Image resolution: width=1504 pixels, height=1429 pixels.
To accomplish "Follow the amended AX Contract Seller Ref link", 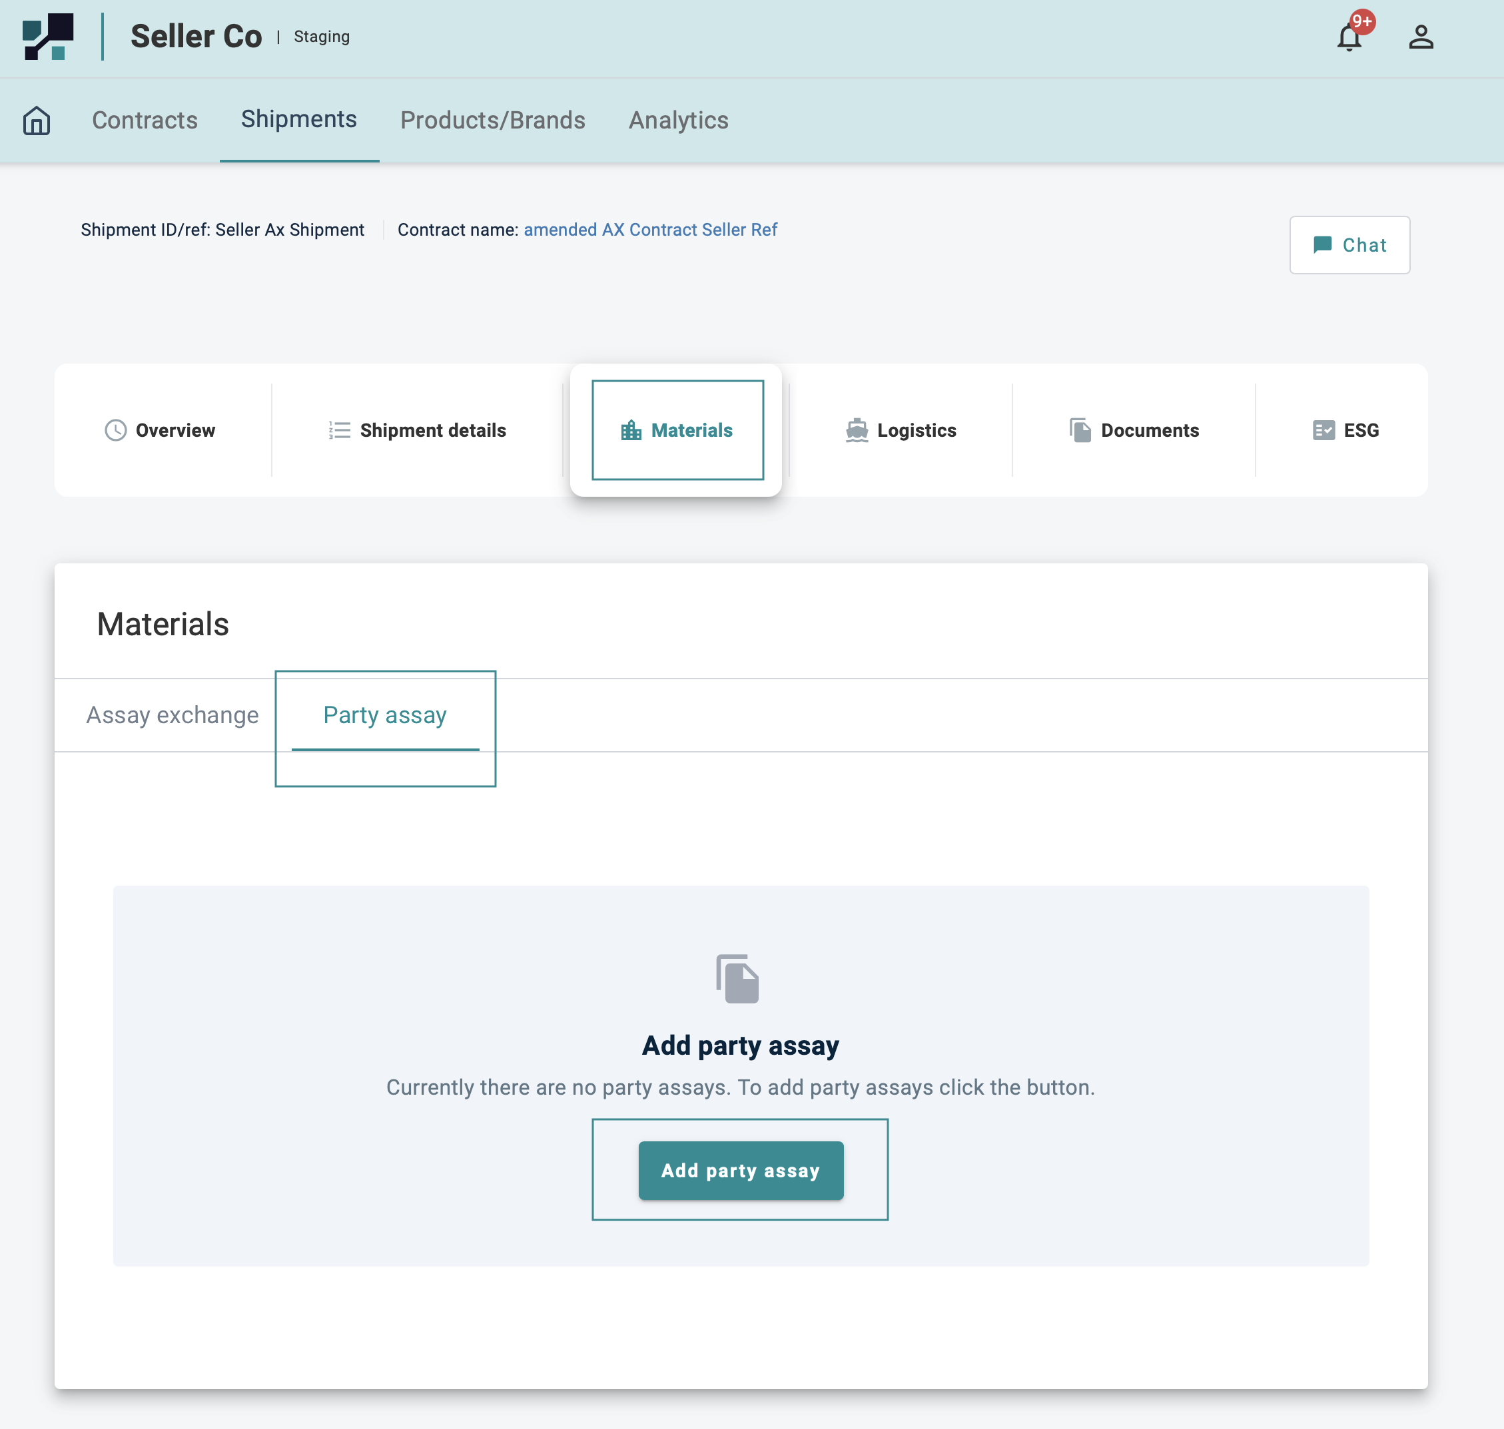I will 650,230.
